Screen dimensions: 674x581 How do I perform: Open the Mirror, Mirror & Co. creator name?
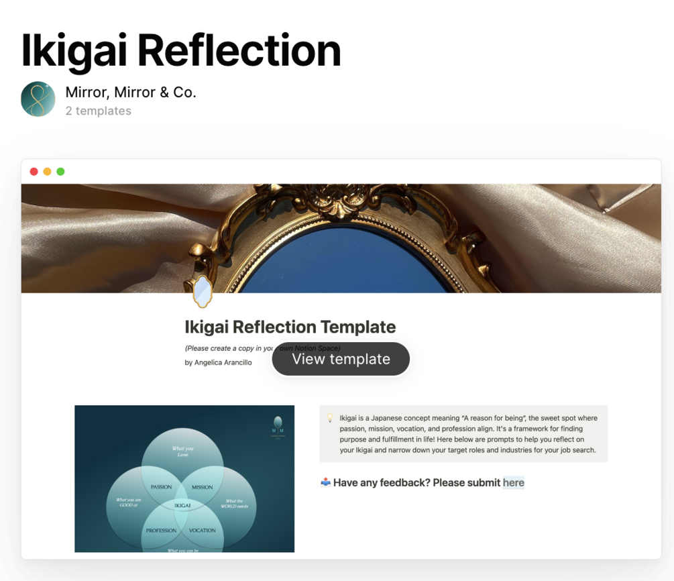tap(131, 92)
